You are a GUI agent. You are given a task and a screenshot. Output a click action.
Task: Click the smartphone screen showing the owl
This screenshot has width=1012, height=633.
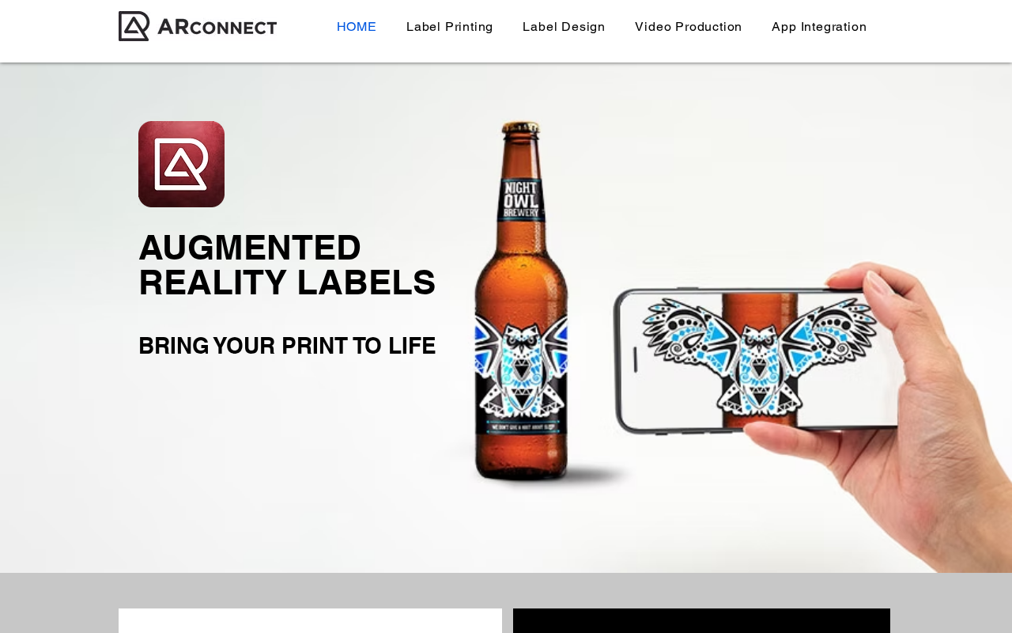(x=759, y=361)
